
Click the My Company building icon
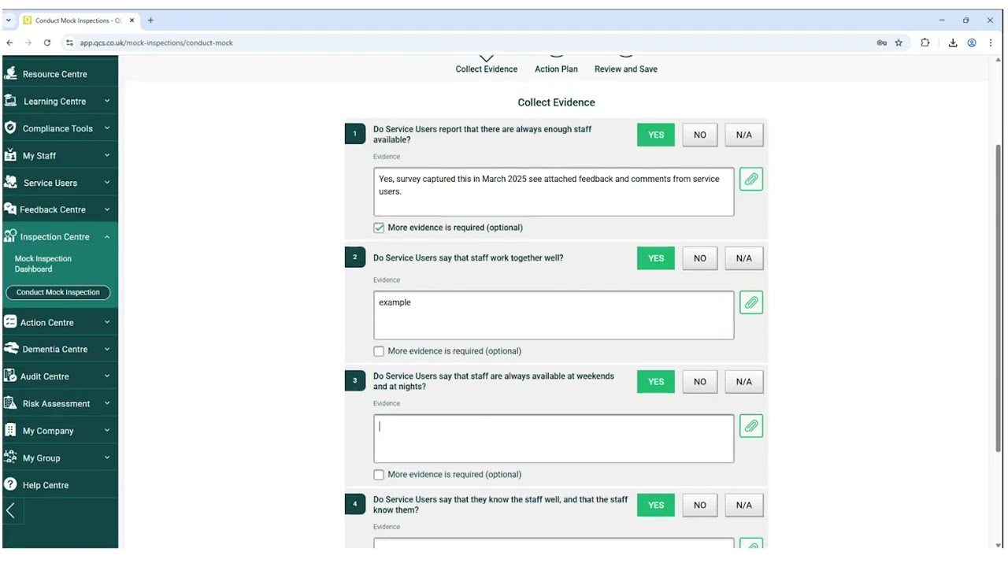point(10,430)
